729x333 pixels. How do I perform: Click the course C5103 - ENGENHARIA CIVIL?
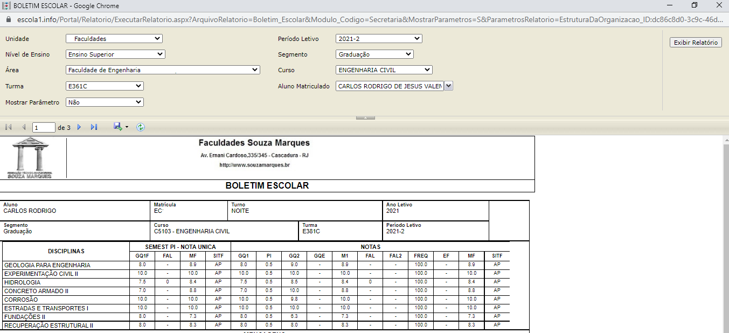click(192, 231)
